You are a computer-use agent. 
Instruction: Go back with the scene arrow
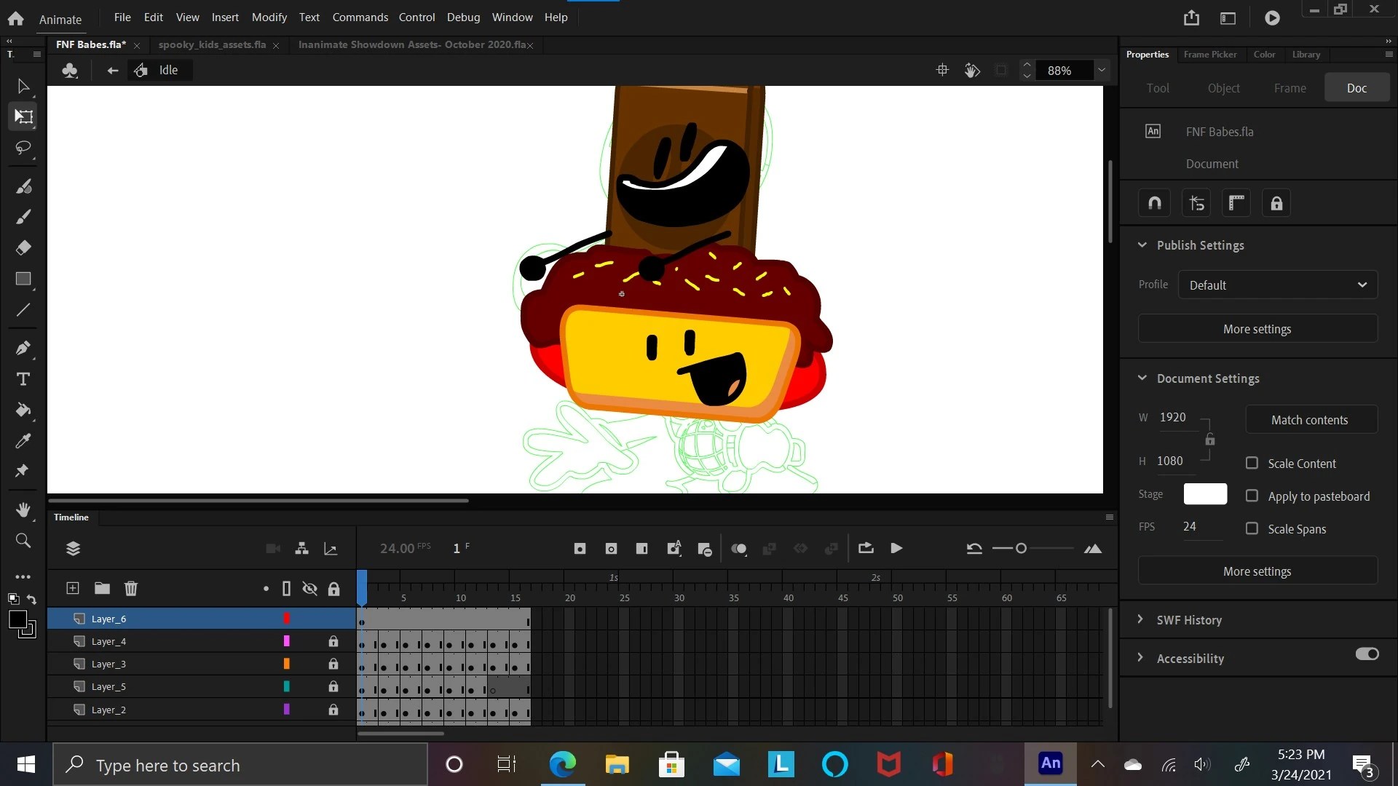[112, 70]
